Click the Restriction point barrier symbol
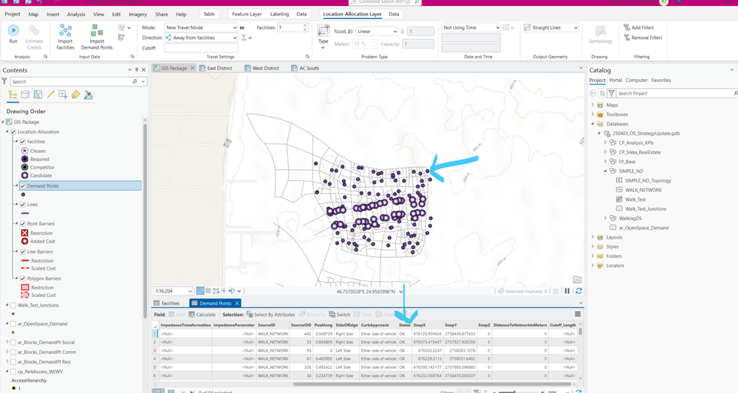 pyautogui.click(x=24, y=233)
